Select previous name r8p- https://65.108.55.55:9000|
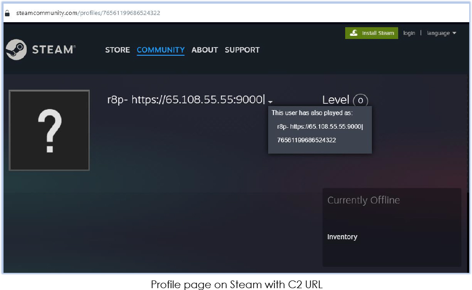 (x=320, y=127)
